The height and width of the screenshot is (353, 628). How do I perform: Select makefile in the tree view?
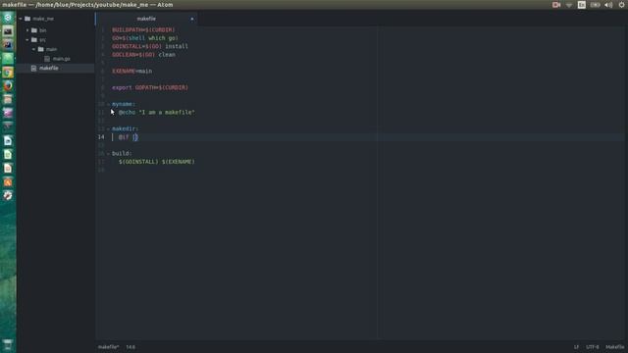pos(48,68)
